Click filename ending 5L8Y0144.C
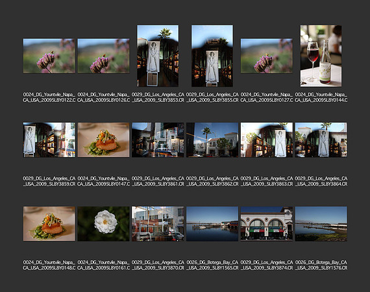The image size is (370, 292). (321, 97)
